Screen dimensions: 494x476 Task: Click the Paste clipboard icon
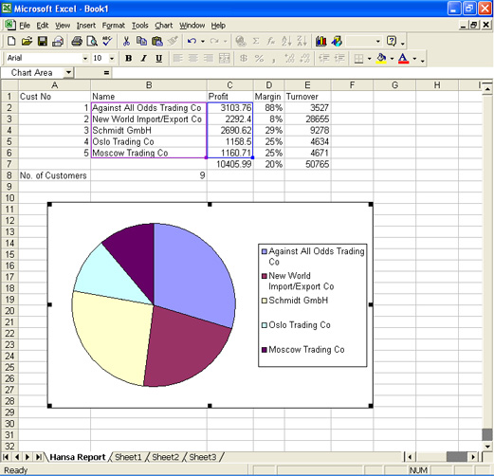coord(157,41)
